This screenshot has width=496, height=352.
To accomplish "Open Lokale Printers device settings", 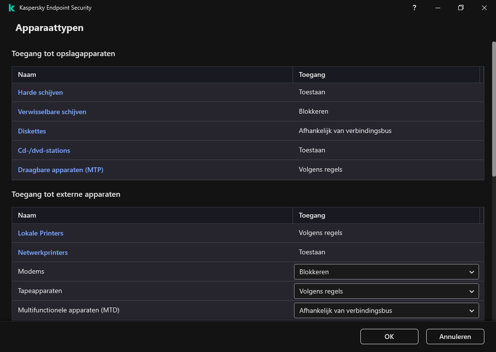I will pyautogui.click(x=41, y=233).
